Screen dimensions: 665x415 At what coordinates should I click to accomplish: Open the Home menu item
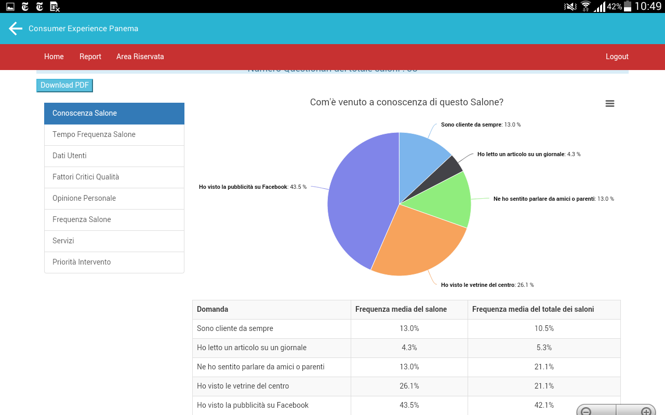click(x=54, y=57)
